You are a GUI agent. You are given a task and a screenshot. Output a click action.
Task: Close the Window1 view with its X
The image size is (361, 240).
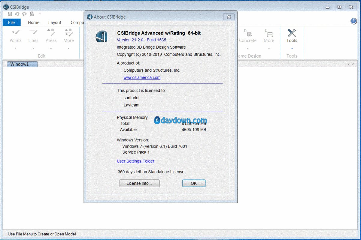353,64
